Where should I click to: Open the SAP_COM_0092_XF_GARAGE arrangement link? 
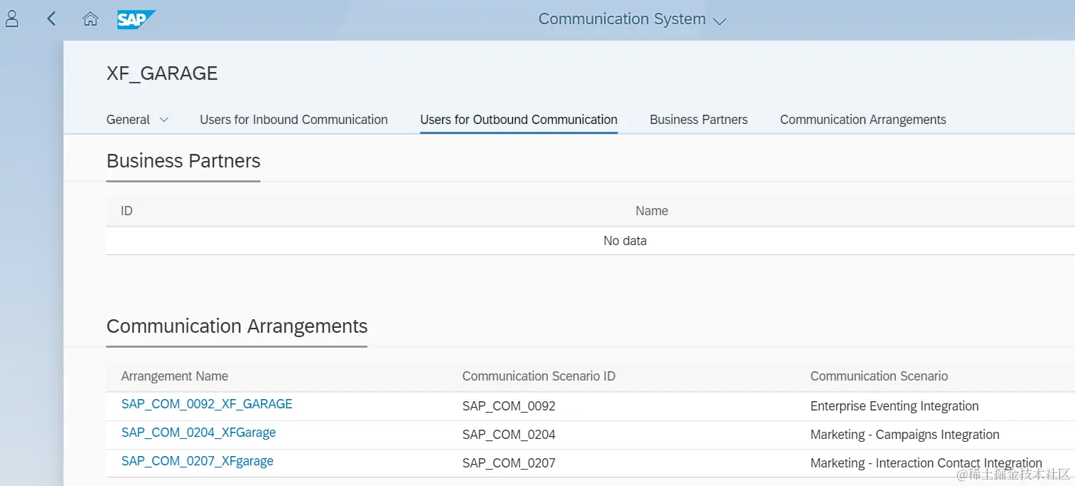point(207,404)
